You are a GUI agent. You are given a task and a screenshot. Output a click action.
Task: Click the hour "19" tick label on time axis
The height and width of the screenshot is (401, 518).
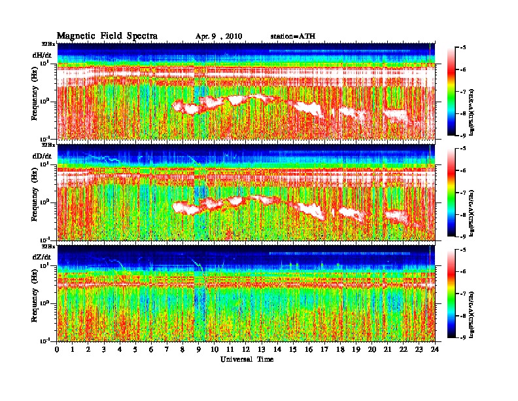(x=356, y=350)
